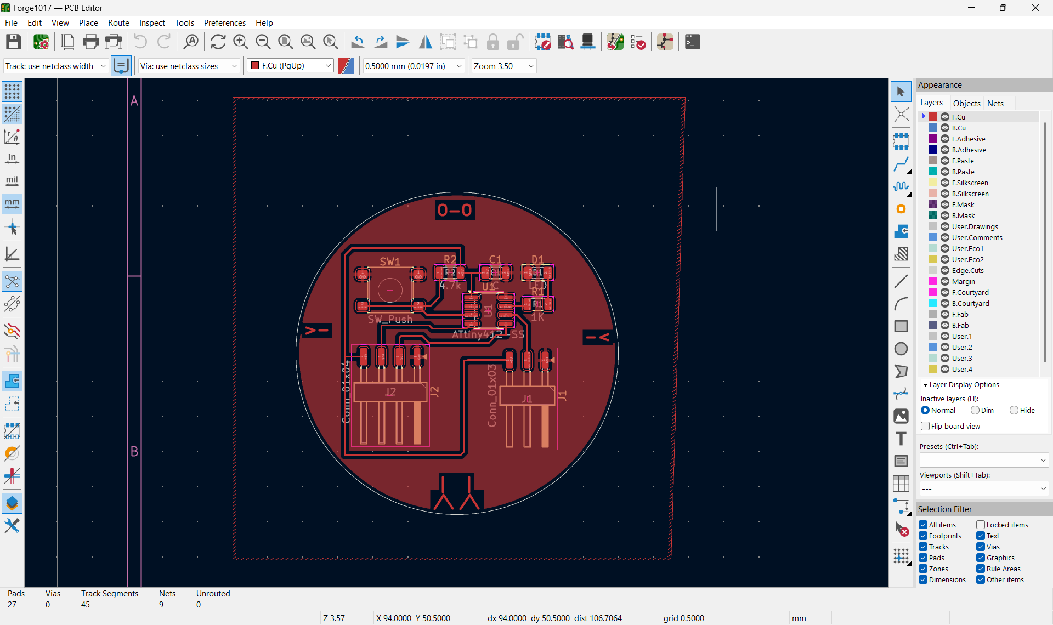Select the Add via tool

click(x=901, y=209)
